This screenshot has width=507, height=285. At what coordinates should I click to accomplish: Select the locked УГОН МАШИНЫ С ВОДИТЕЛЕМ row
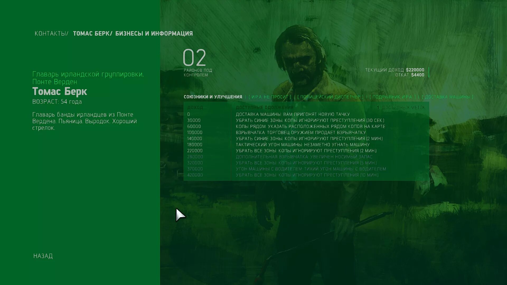(x=311, y=169)
